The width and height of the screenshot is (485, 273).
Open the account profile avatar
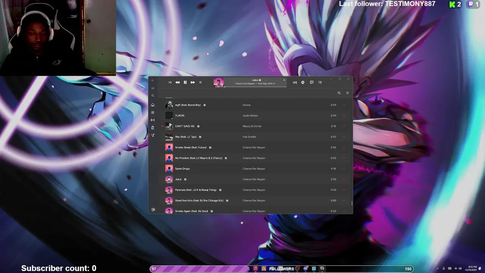(153, 210)
